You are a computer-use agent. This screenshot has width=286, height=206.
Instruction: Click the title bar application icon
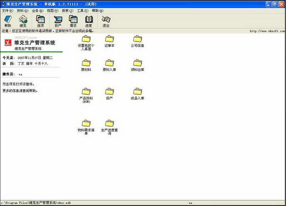(3, 4)
